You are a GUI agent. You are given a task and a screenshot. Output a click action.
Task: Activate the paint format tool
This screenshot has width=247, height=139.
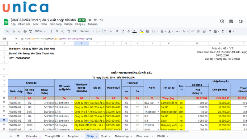click(31, 32)
